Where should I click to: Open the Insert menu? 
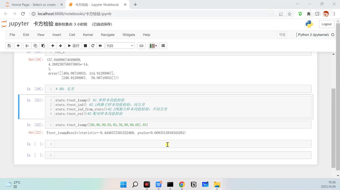pyautogui.click(x=57, y=35)
